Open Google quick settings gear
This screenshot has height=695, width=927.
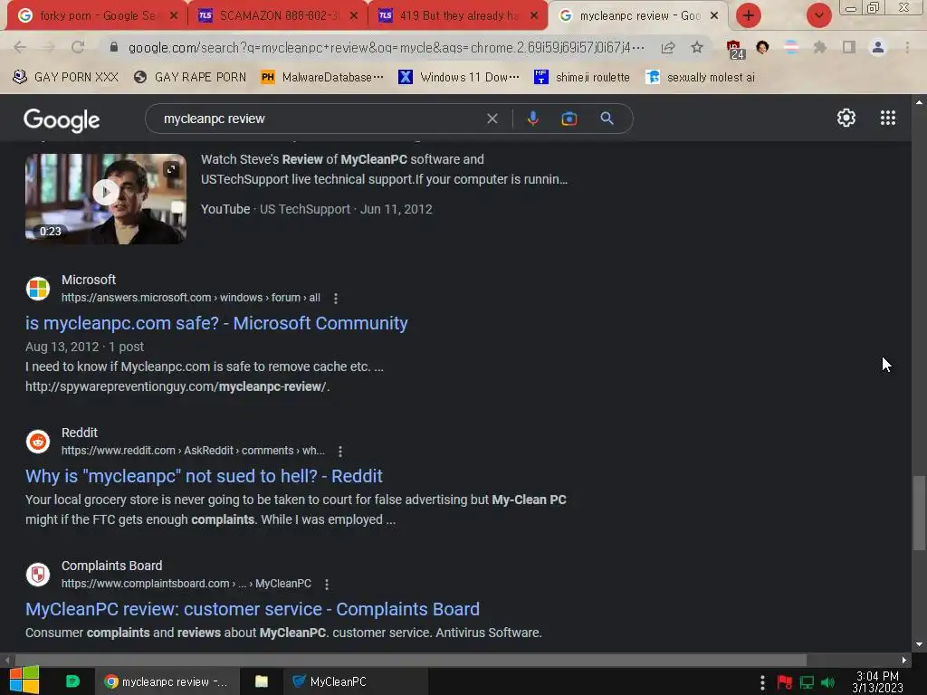(846, 118)
